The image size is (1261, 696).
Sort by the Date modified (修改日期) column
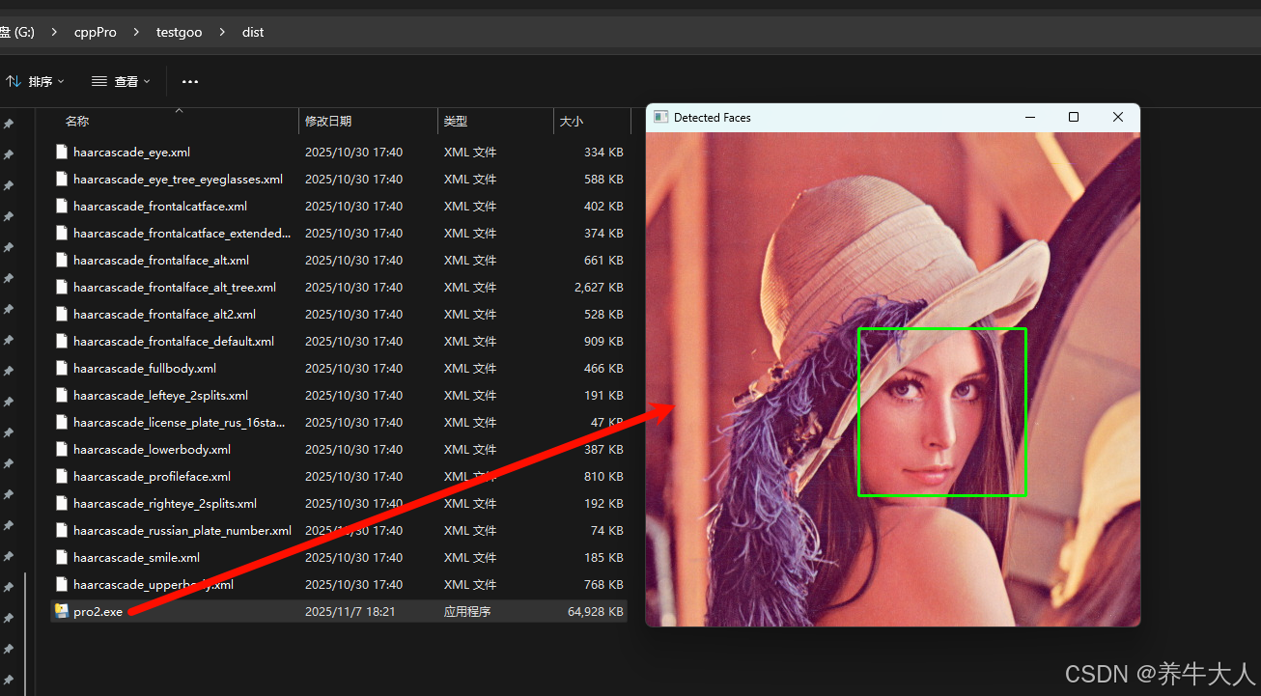point(328,122)
